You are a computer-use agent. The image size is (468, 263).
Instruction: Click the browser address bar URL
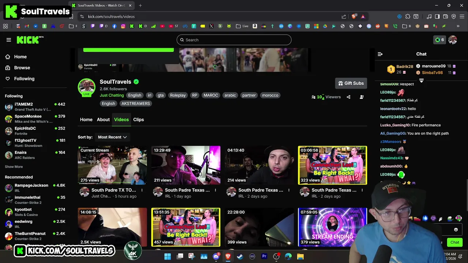tap(111, 16)
